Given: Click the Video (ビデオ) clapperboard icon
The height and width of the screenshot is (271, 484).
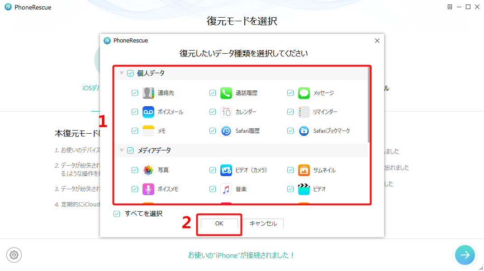Looking at the screenshot, I should click(x=304, y=189).
